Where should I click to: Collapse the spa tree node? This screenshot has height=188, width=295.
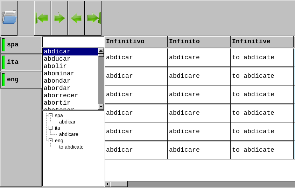click(x=50, y=115)
